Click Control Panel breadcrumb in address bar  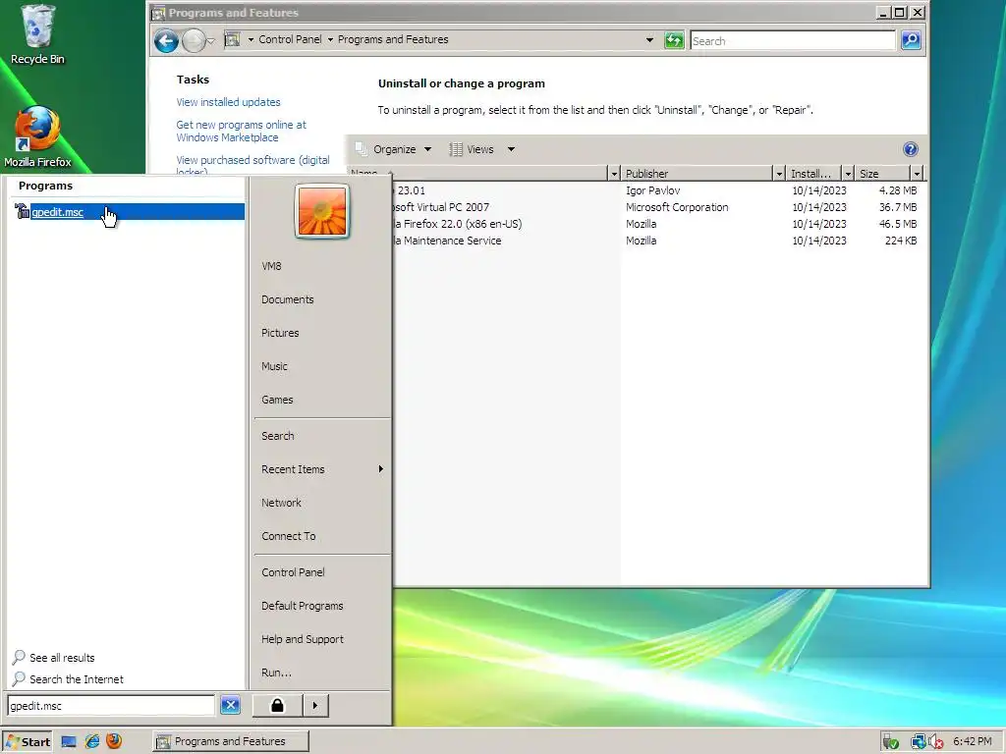[290, 39]
